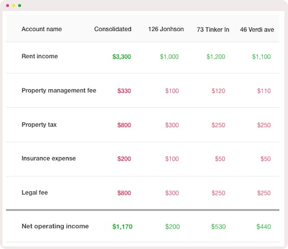
Task: Open the Insurance expense account row
Action: [x=143, y=159]
